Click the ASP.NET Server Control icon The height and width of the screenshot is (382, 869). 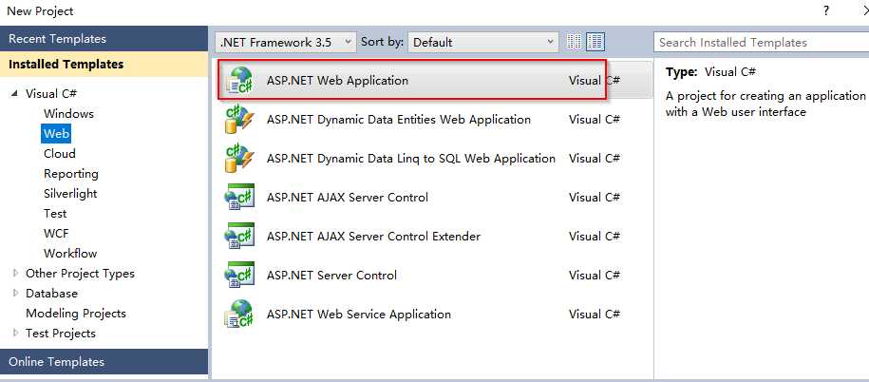point(239,275)
